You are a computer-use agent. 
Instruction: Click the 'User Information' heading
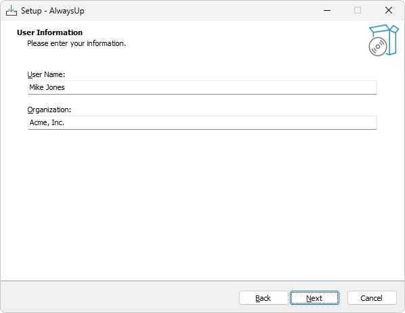tap(49, 32)
